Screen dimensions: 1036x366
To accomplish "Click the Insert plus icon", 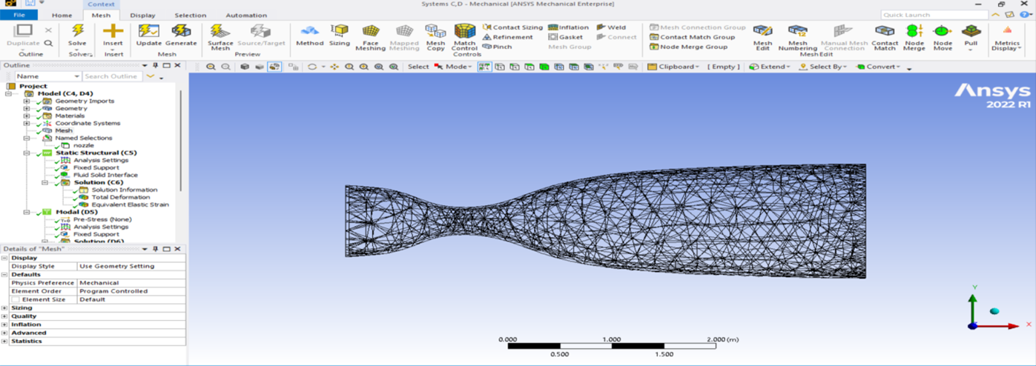I will click(113, 31).
